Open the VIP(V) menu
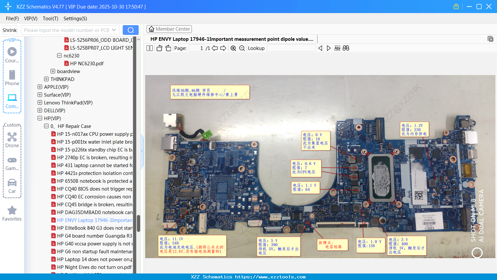 click(x=31, y=19)
